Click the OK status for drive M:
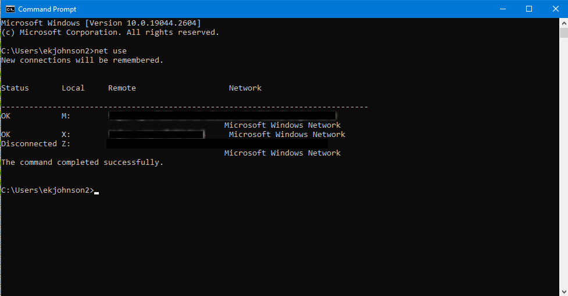The width and height of the screenshot is (568, 296). [x=6, y=116]
